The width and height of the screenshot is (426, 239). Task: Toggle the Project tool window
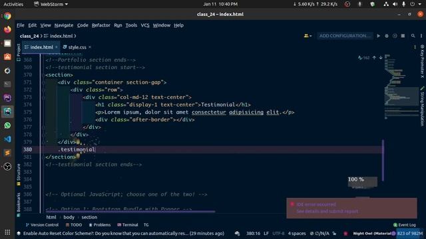tap(19, 52)
